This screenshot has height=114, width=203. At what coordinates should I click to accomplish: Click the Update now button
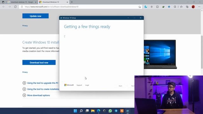pyautogui.click(x=36, y=16)
